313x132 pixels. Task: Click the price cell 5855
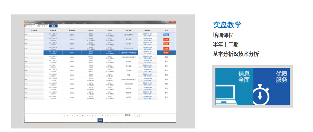[72, 35]
